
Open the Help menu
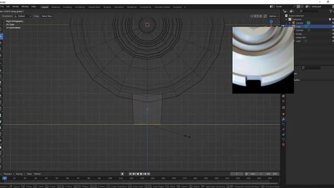tap(33, 7)
